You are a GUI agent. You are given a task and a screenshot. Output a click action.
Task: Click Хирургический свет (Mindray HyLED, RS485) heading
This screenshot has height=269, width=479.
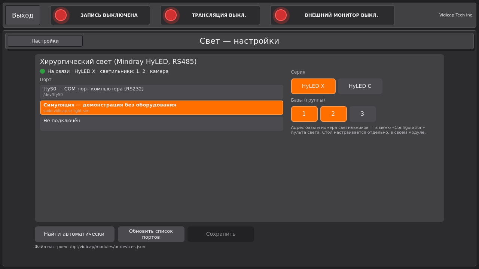[x=118, y=62]
